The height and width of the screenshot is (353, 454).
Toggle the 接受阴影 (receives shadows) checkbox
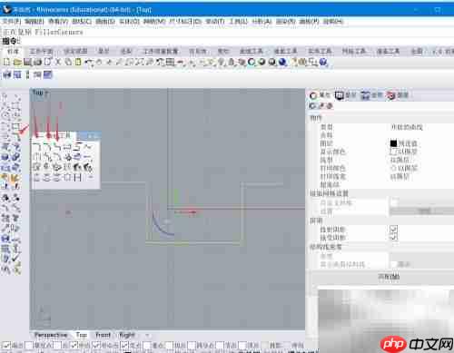pyautogui.click(x=394, y=237)
